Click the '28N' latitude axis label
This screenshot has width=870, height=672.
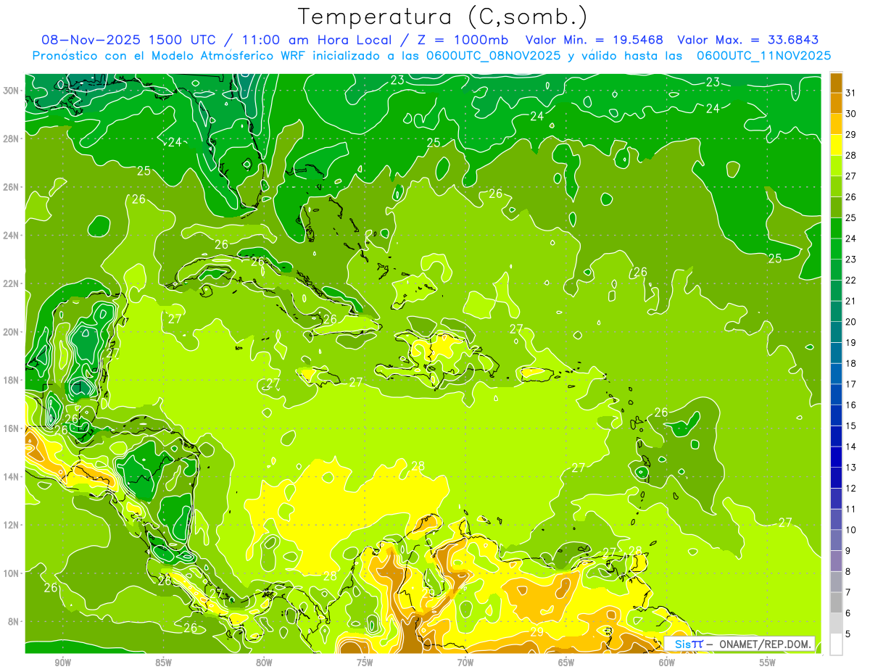[x=12, y=138]
